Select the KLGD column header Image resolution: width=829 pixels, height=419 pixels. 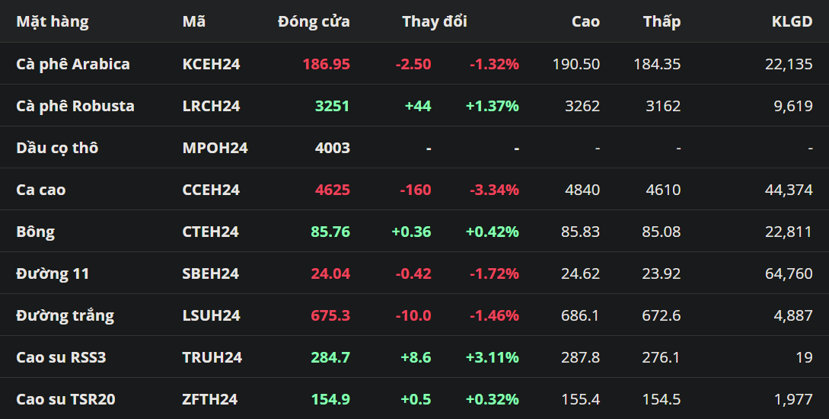click(x=792, y=21)
